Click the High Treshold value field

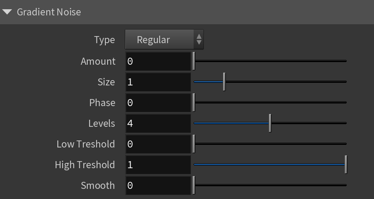158,165
